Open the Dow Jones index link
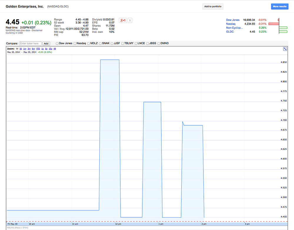This screenshot has height=230, width=294. coord(233,20)
